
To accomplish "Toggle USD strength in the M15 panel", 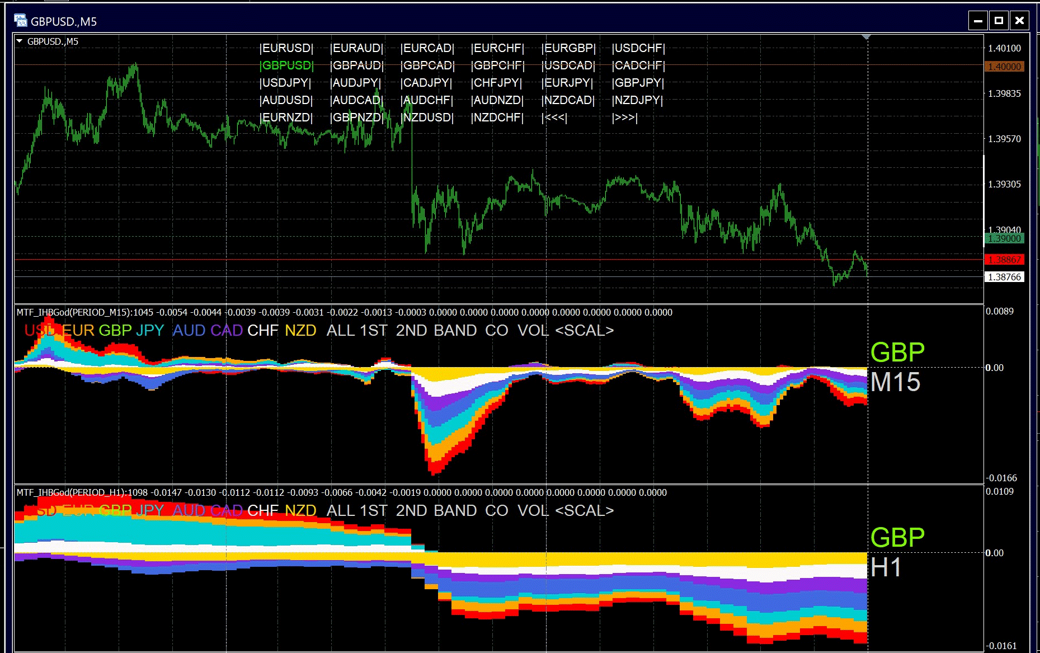I will 40,331.
